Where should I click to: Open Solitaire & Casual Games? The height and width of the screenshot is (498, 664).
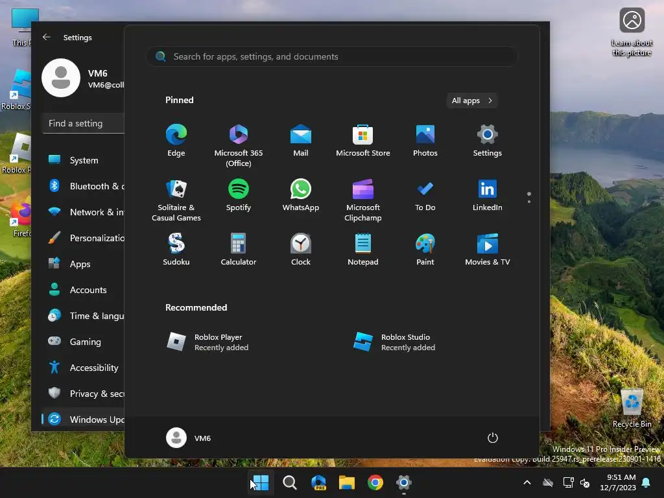pos(176,200)
